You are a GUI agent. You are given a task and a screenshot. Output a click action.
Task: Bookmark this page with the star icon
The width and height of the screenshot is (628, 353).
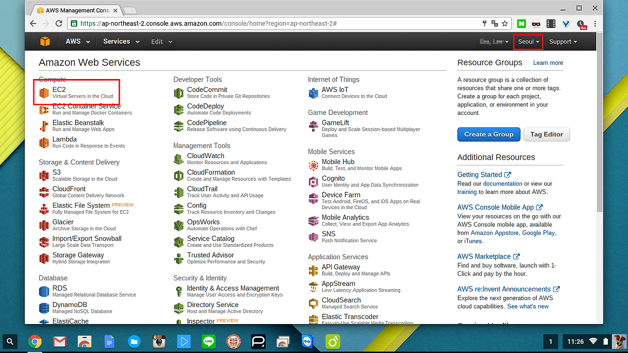click(x=506, y=23)
